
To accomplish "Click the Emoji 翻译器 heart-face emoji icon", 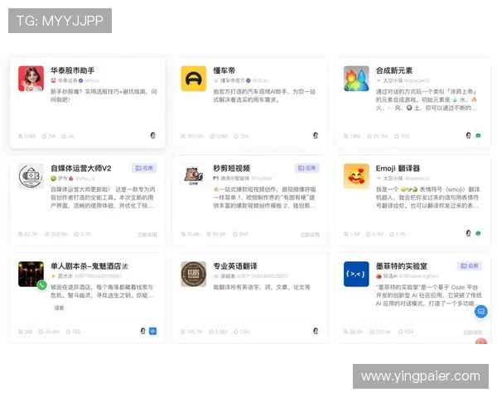I will pos(356,176).
